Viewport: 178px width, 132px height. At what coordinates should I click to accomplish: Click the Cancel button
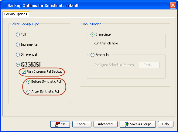pyautogui.click(x=82, y=124)
